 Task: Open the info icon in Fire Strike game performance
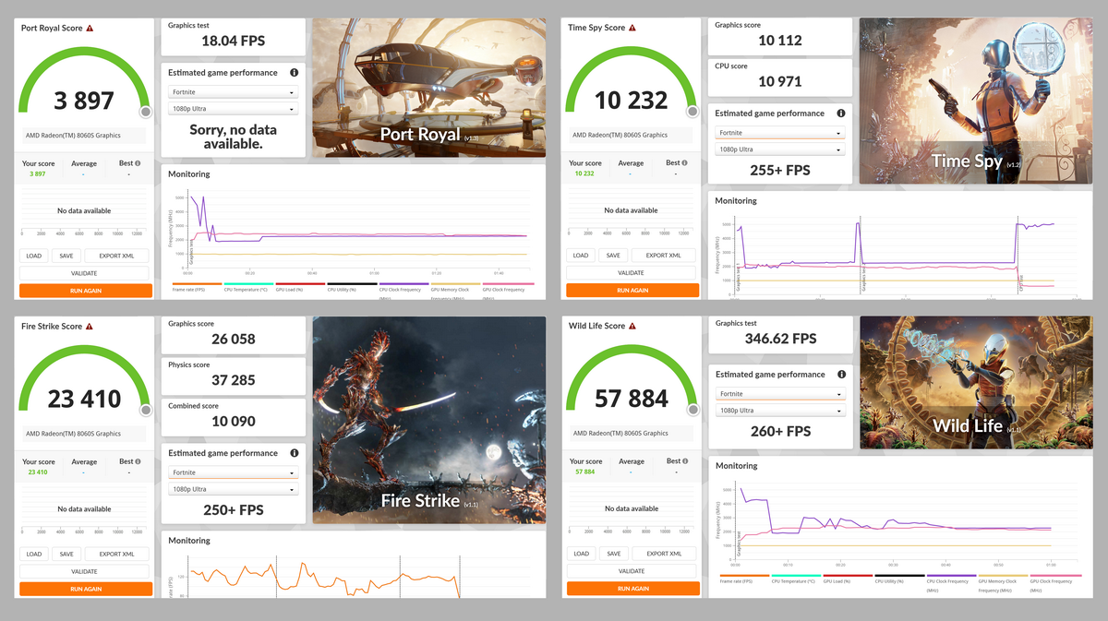(x=294, y=453)
